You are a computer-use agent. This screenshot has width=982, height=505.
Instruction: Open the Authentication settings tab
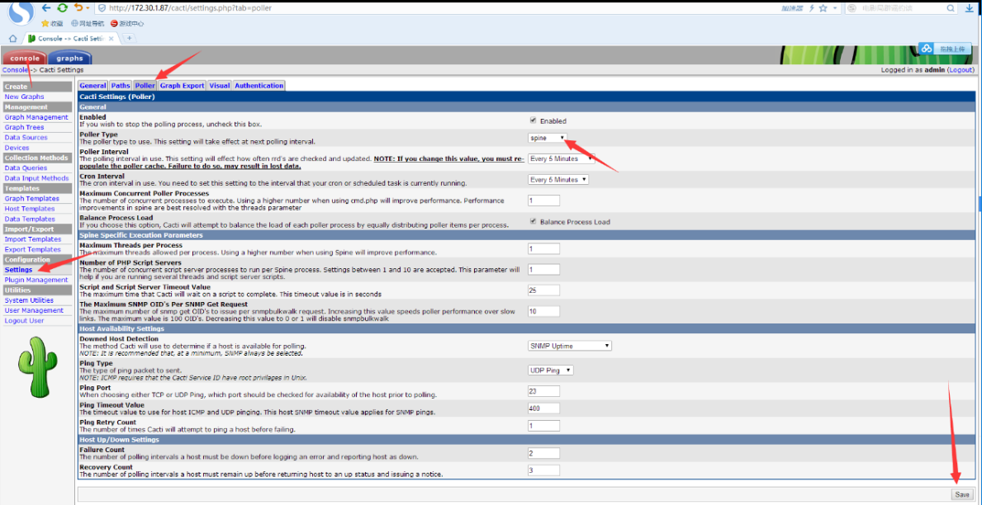259,86
